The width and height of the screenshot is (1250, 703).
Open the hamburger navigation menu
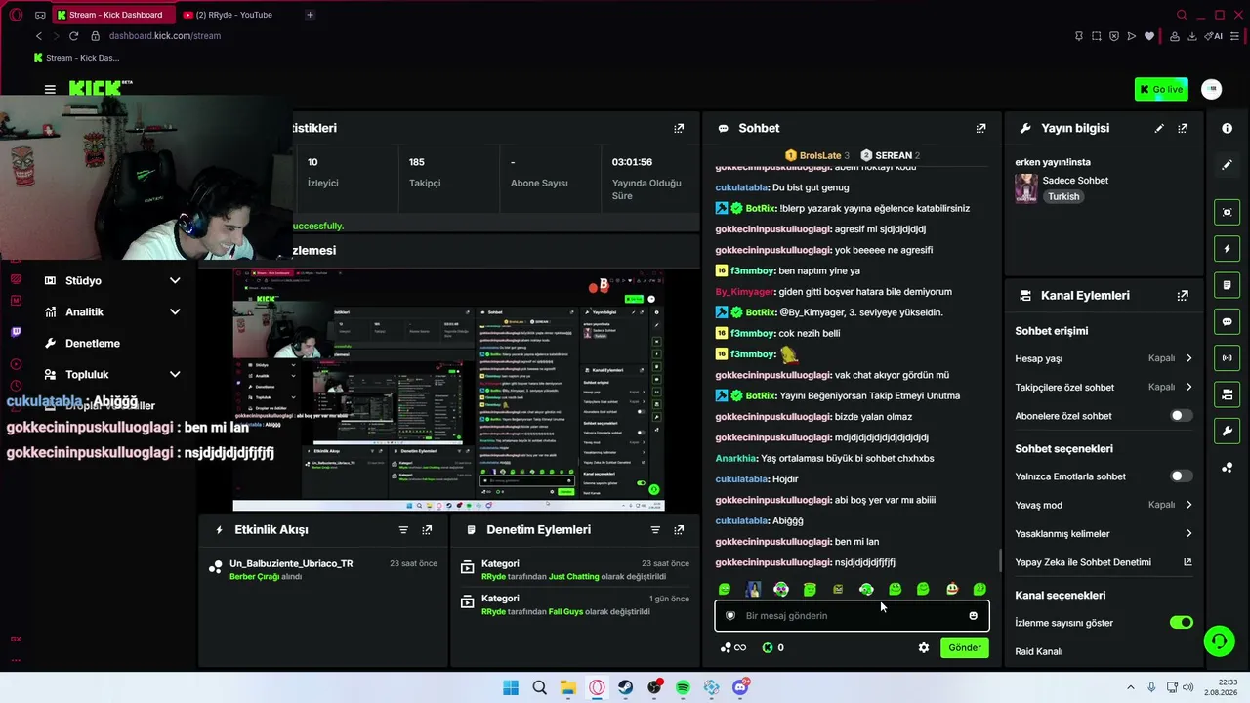(50, 89)
